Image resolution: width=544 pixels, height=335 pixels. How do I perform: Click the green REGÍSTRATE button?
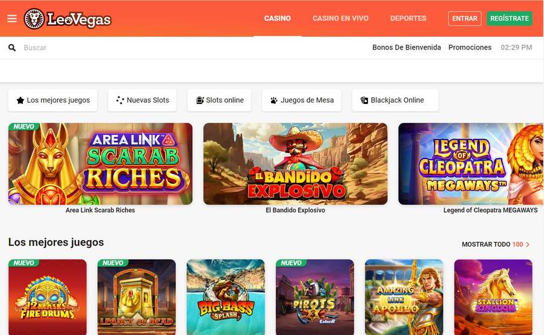(510, 18)
